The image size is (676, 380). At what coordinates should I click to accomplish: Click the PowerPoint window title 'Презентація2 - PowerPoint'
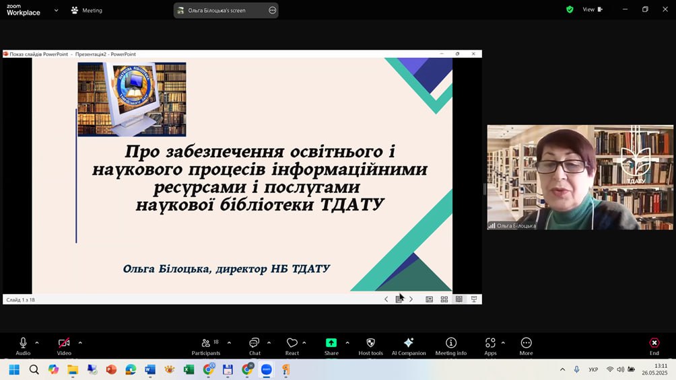pyautogui.click(x=106, y=54)
